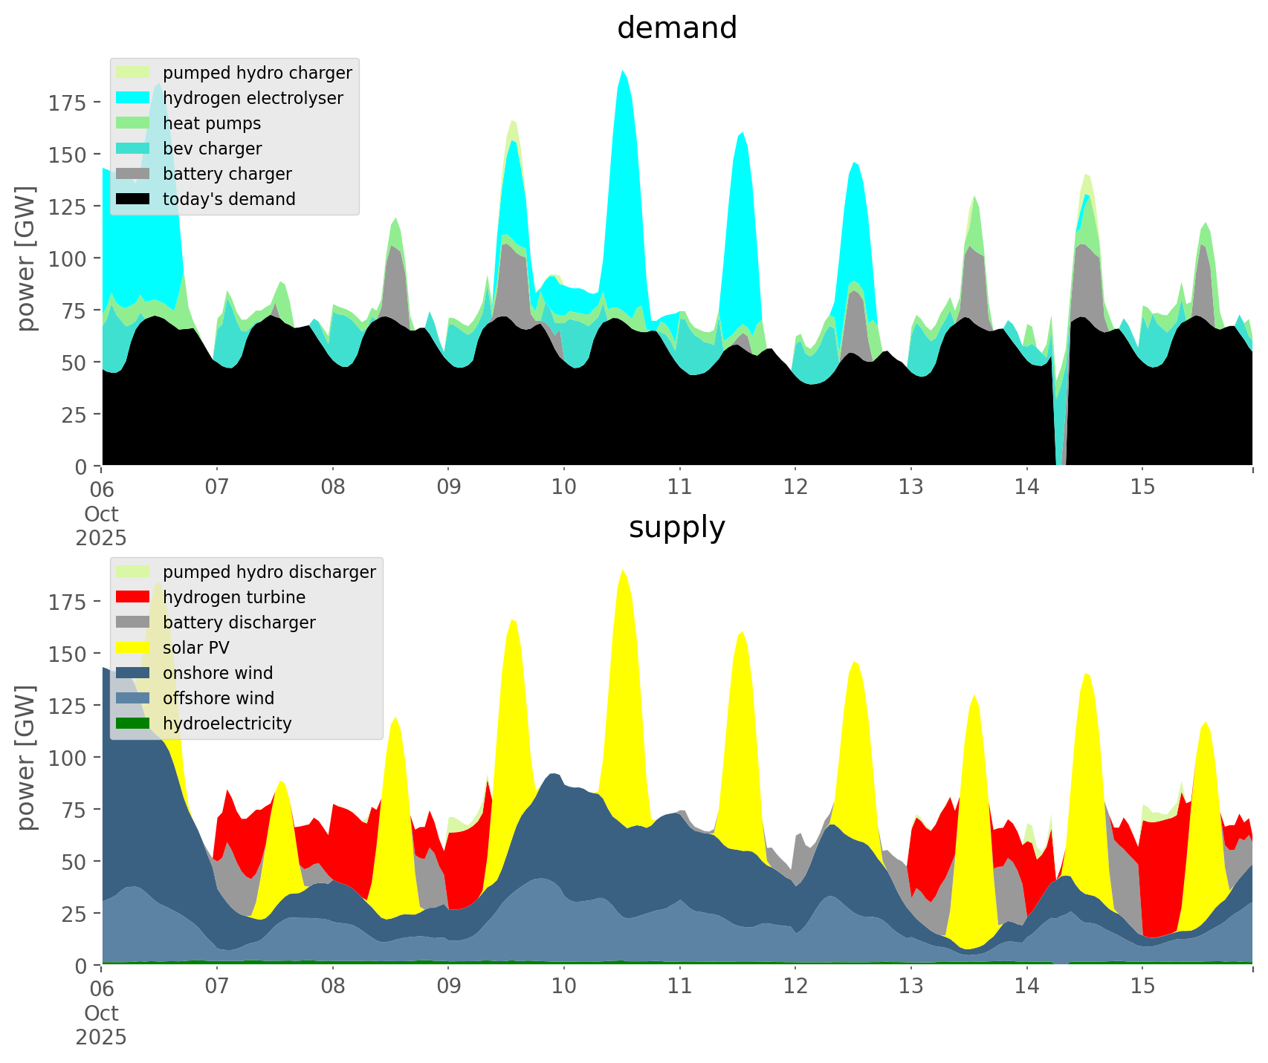This screenshot has width=1268, height=1063.
Task: Click the "supply" chart title
Action: pyautogui.click(x=676, y=527)
